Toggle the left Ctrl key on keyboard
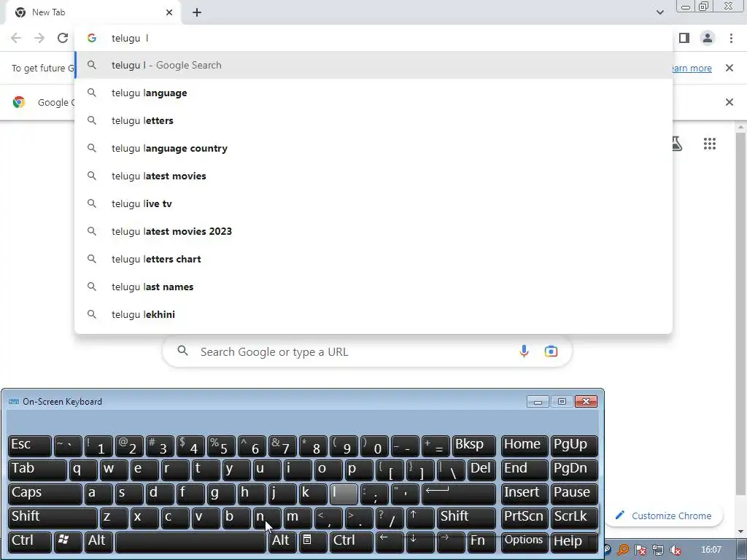This screenshot has height=560, width=747. point(29,542)
